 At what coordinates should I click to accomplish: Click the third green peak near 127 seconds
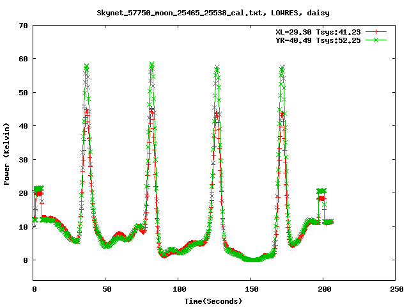(x=217, y=67)
